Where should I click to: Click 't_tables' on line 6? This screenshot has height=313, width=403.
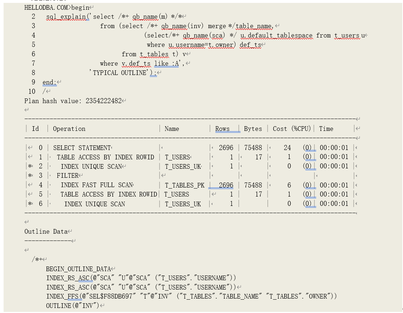tap(154, 54)
